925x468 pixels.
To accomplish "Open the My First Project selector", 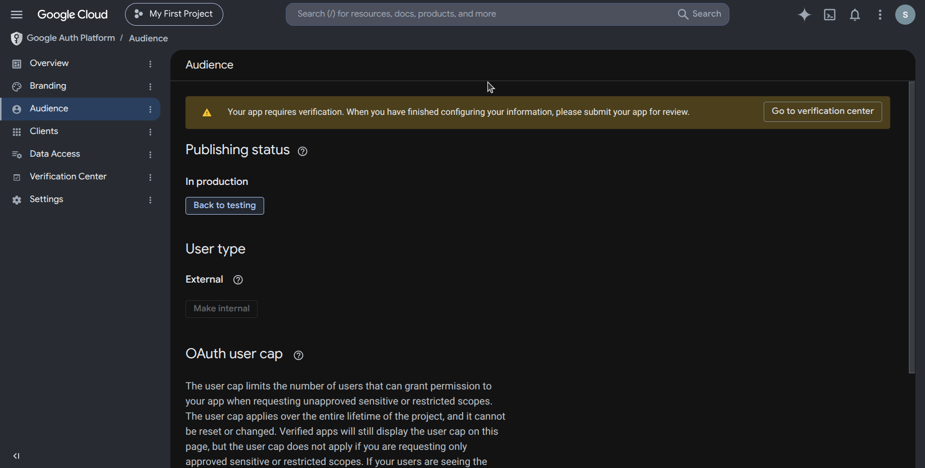I will [174, 14].
